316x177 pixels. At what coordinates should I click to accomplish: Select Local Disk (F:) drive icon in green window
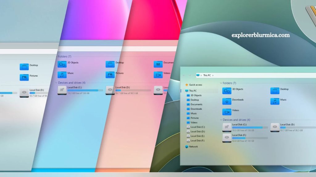[227, 138]
